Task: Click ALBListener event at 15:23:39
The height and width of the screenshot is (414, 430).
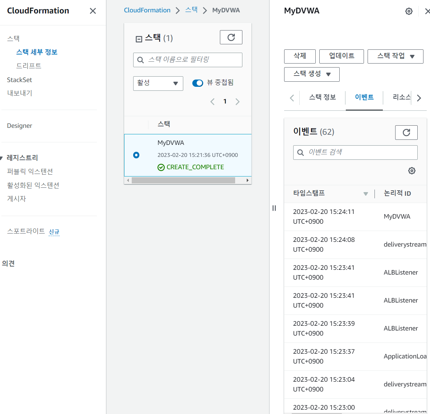Action: tap(401, 328)
